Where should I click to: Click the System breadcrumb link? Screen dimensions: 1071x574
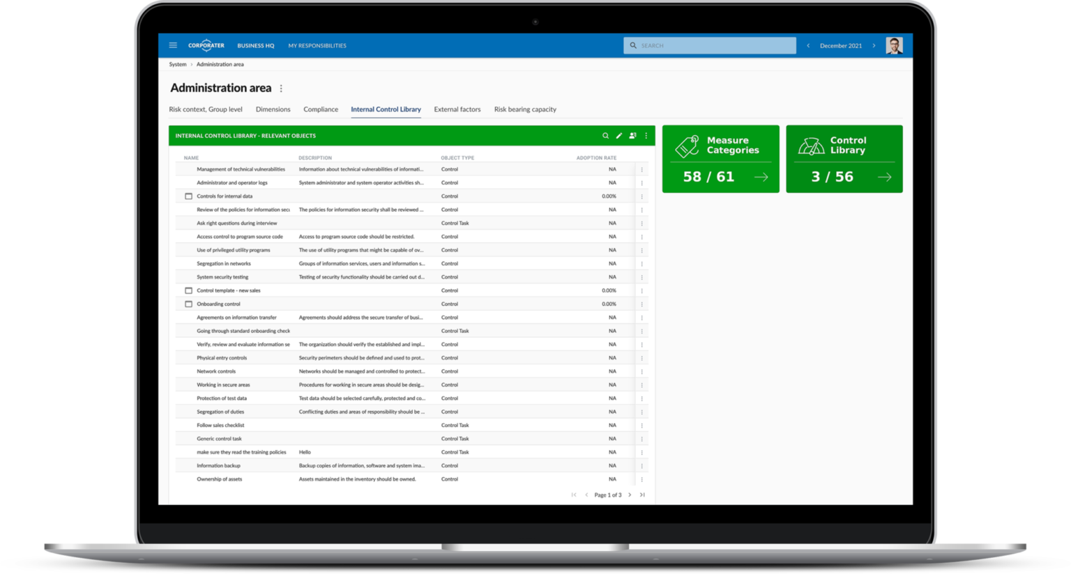click(x=177, y=63)
